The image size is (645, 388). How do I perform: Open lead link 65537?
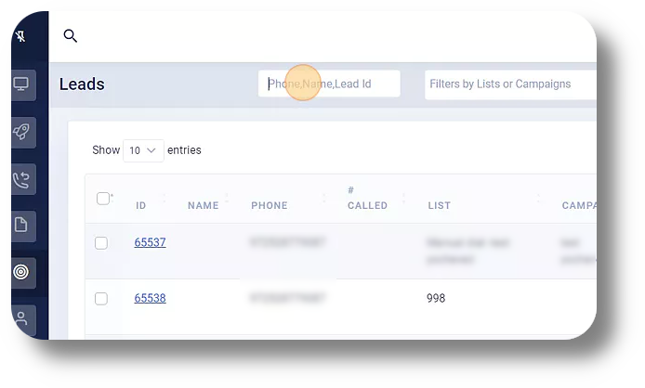[151, 242]
